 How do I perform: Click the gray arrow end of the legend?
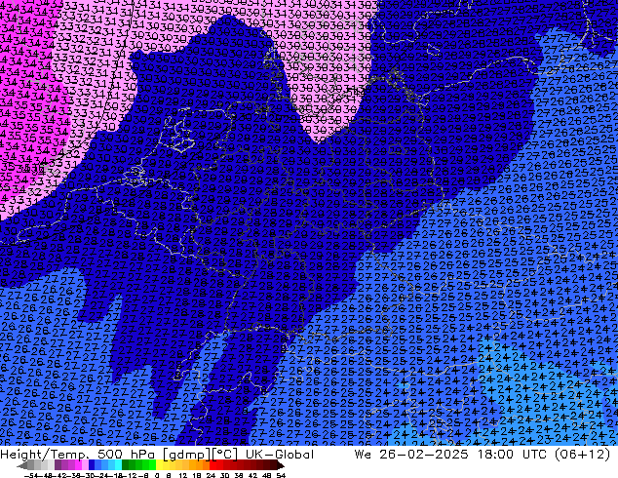22,465
